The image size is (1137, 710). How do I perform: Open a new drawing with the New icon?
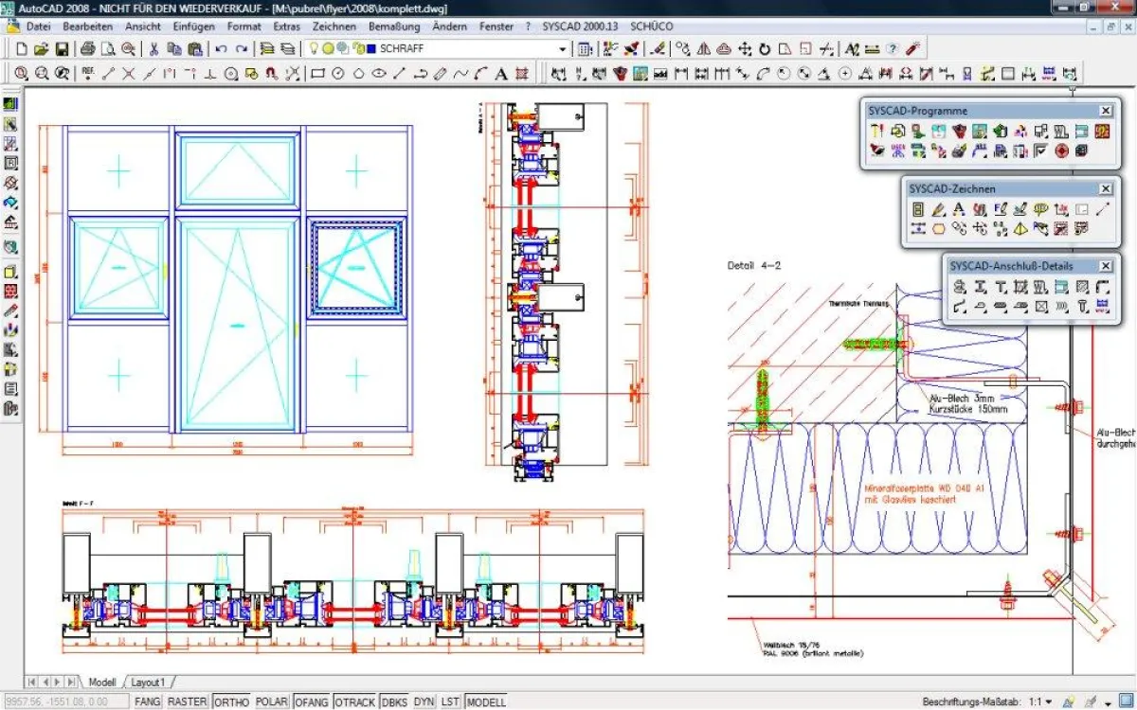[22, 47]
